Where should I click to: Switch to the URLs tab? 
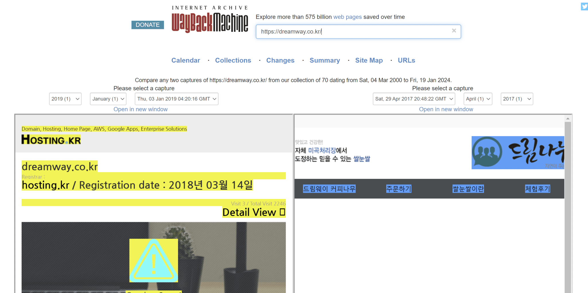pos(407,60)
